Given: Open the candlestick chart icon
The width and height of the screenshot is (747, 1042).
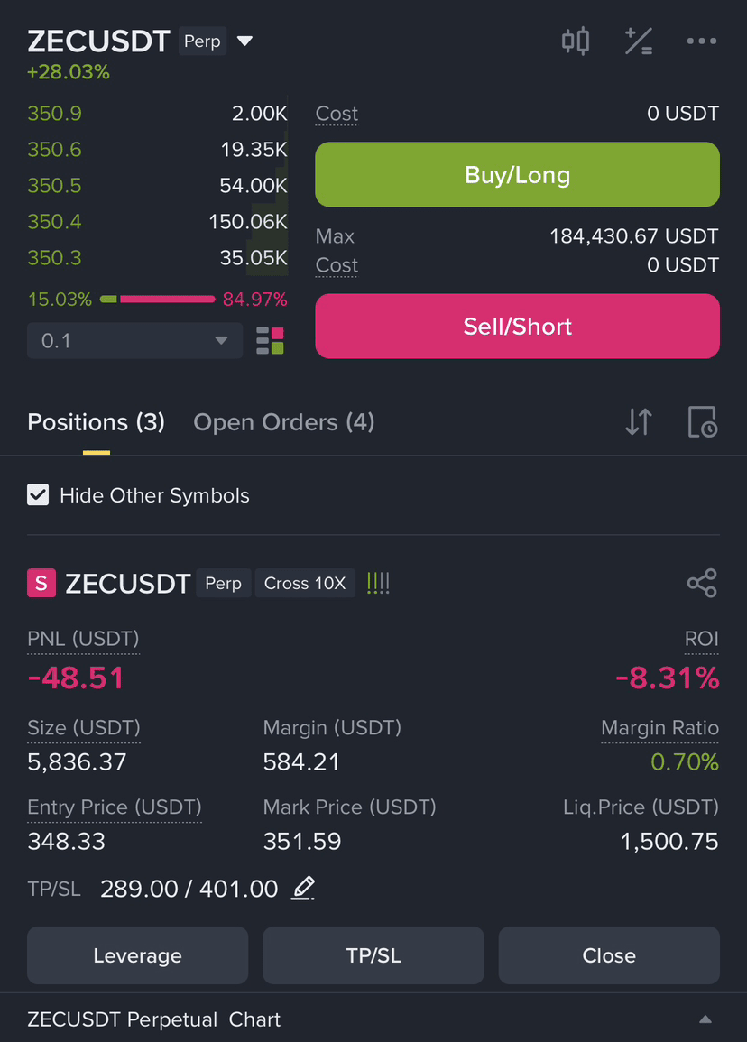Looking at the screenshot, I should [x=576, y=41].
